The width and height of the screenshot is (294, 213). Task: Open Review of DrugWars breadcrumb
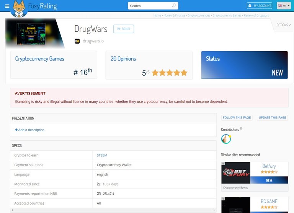[x=256, y=15]
